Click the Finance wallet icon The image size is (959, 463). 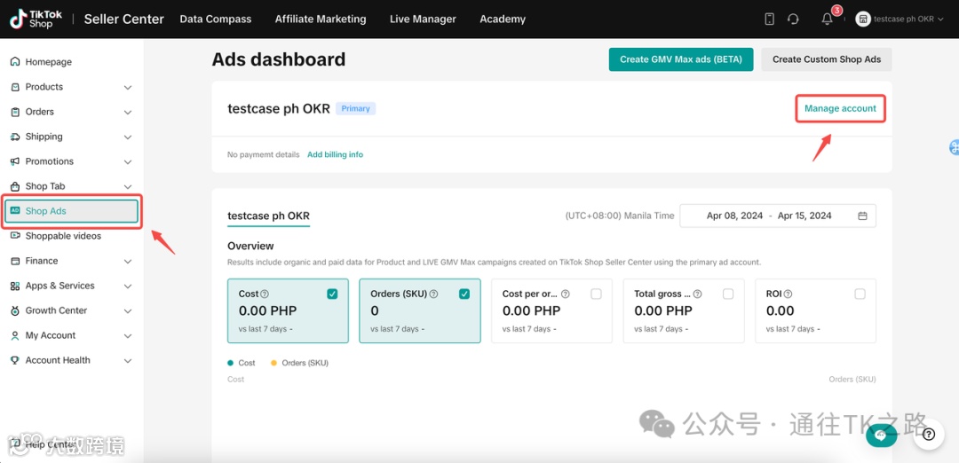coord(15,261)
